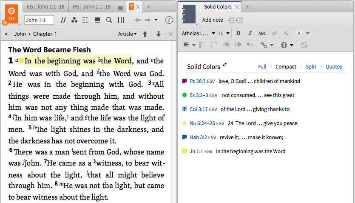
Task: Click the Chapter 1 breadcrumb
Action: (x=45, y=34)
